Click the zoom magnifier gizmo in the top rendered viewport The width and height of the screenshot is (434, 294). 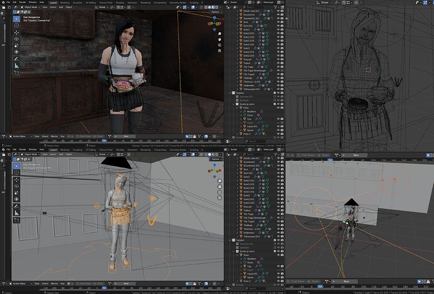point(220,34)
